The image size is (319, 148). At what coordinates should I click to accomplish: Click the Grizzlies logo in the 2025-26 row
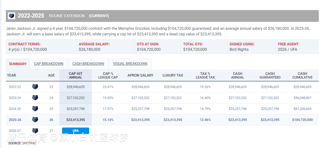tap(35, 120)
